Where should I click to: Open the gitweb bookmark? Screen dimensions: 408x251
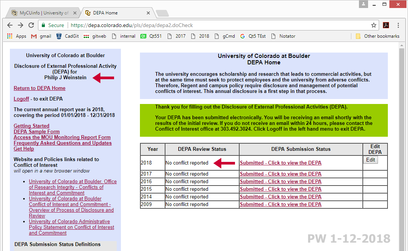(x=95, y=36)
